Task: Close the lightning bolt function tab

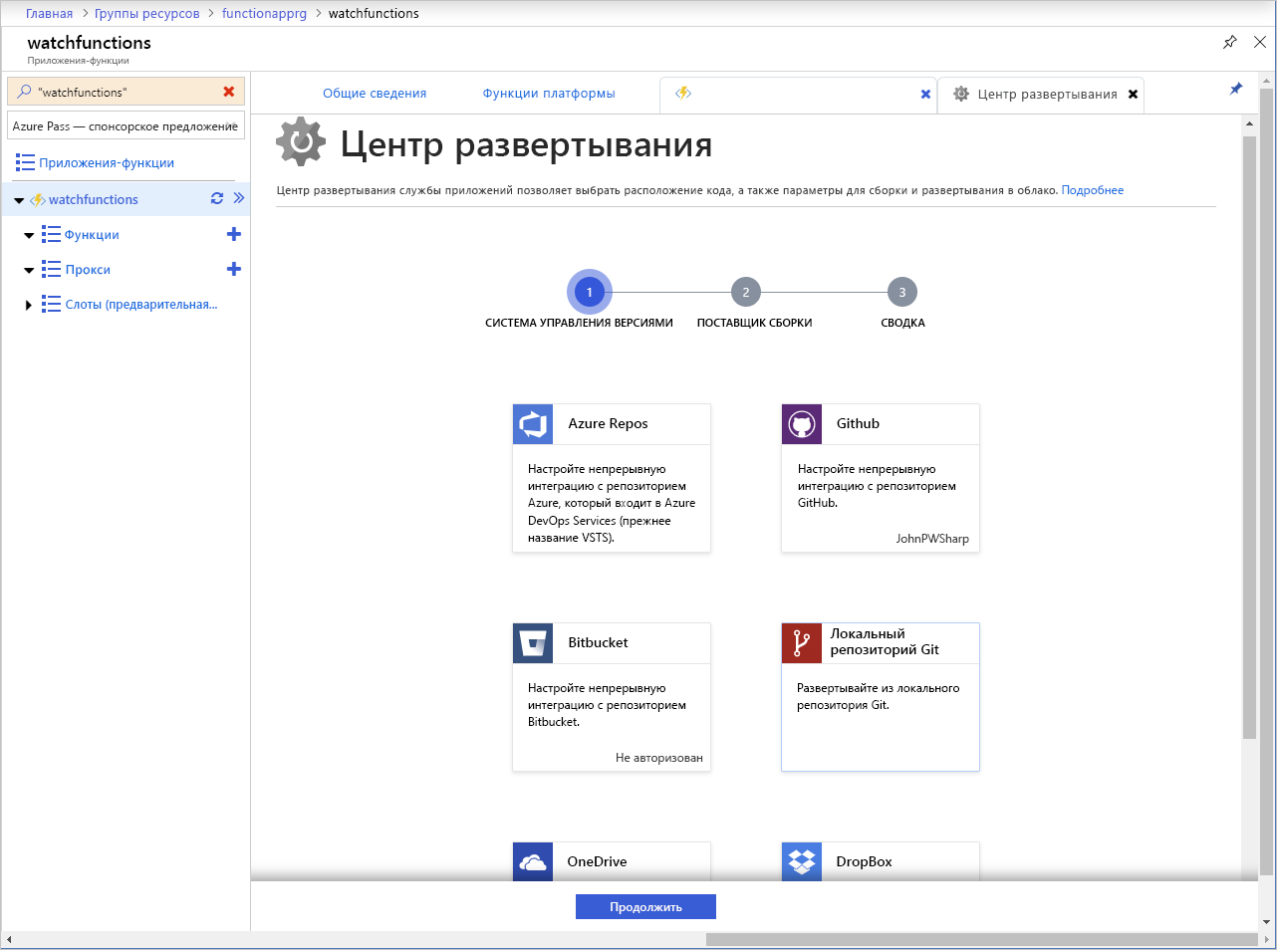Action: (x=925, y=95)
